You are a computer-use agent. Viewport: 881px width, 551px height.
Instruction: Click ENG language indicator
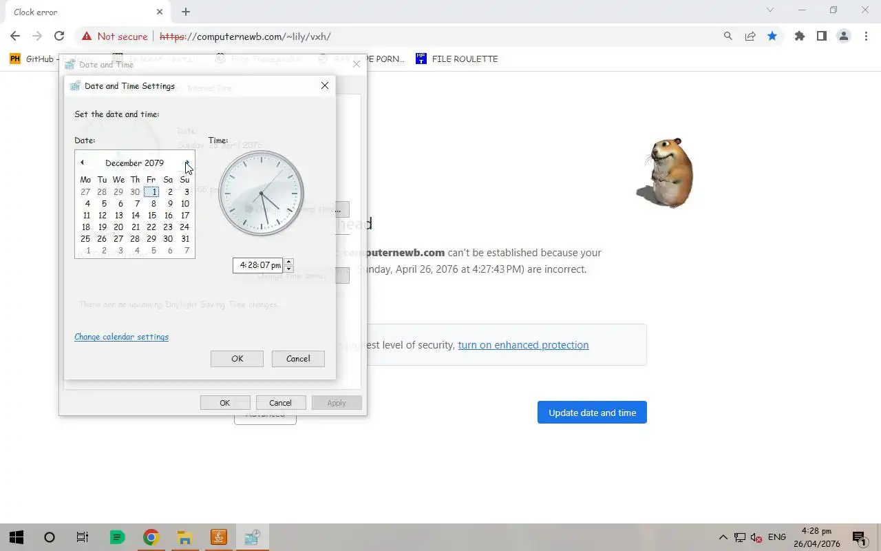click(x=777, y=537)
